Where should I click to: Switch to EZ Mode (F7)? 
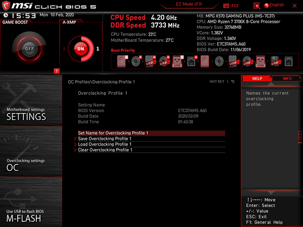tap(189, 4)
